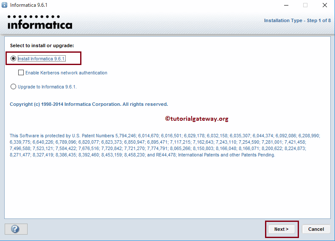Cancel the installation
335x241 pixels.
coord(316,229)
